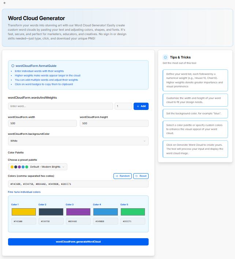Edit the width field showing 500
Screen dimensions: 235x259
42,123
